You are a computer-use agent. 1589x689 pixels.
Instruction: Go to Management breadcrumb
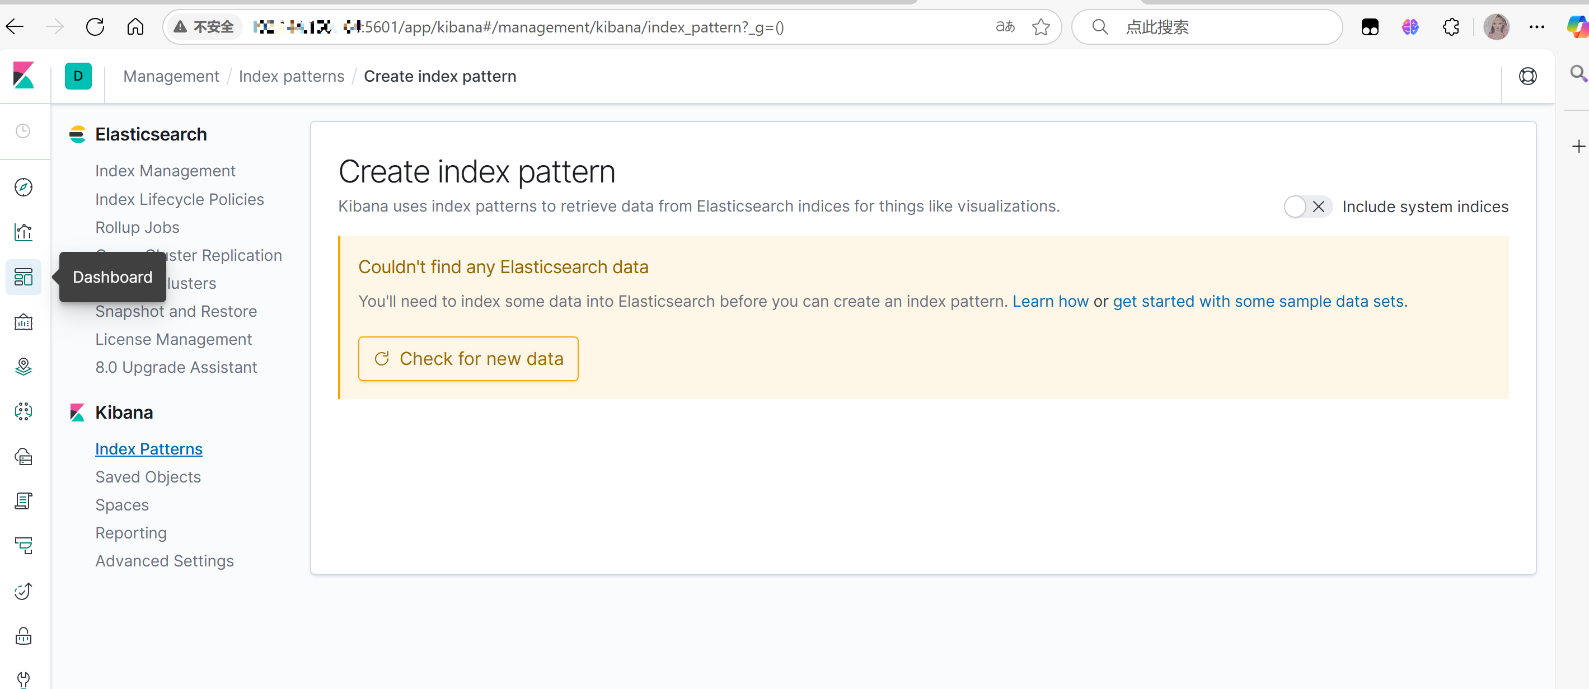pos(171,76)
